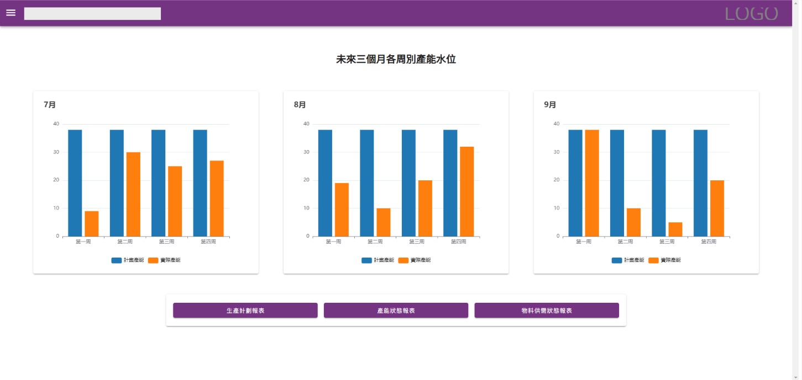Open the 物料供需狀態報表 report
Screen dimensions: 802x380
click(547, 311)
